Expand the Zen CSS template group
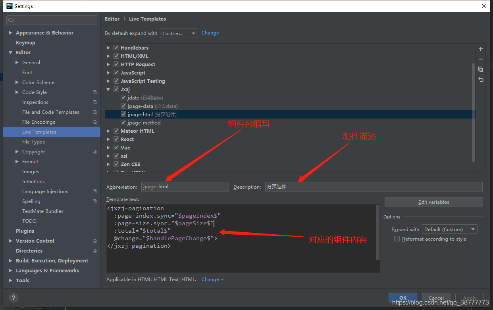 [108, 164]
